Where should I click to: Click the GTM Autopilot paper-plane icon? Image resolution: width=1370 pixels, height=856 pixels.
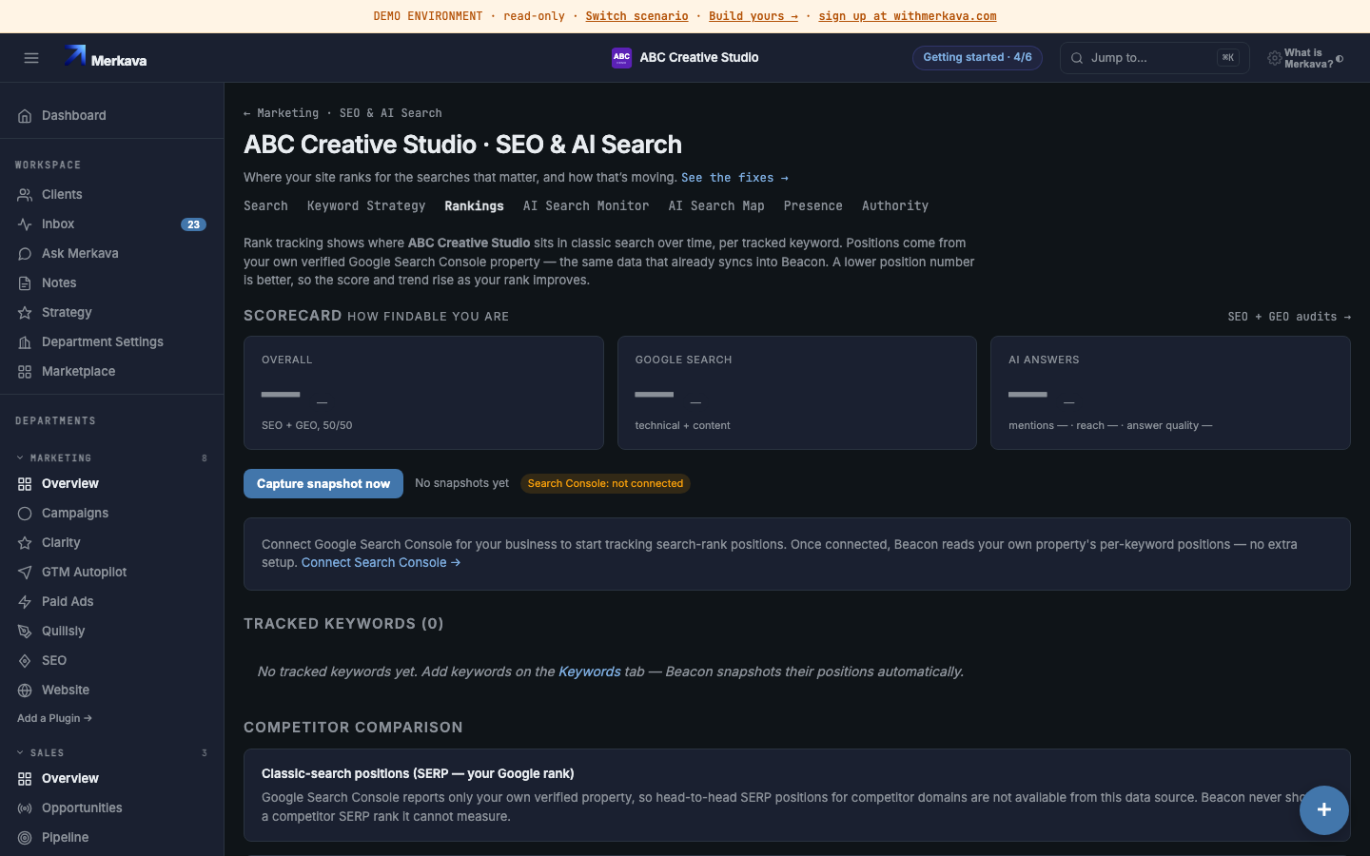coord(25,573)
